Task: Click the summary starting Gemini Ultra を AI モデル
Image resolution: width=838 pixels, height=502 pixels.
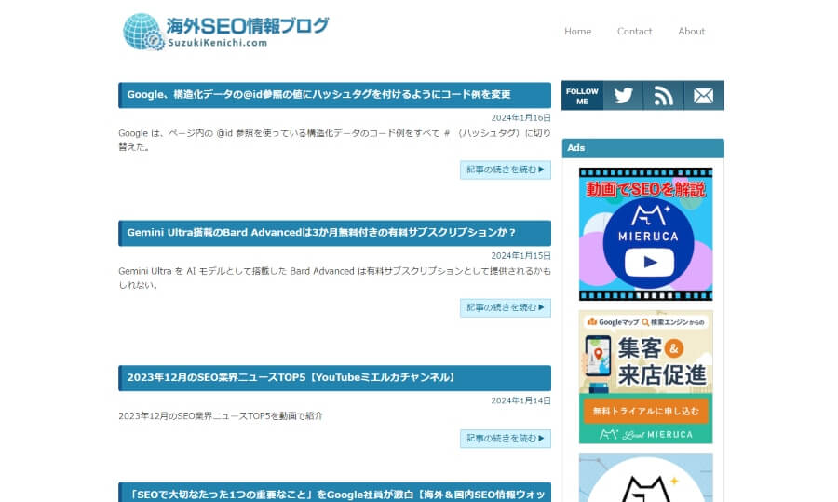Action: (x=334, y=278)
